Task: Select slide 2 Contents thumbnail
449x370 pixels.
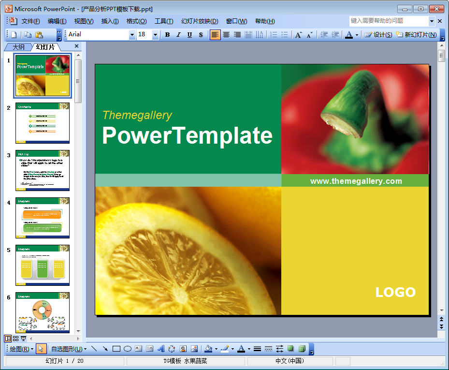Action: (x=43, y=123)
